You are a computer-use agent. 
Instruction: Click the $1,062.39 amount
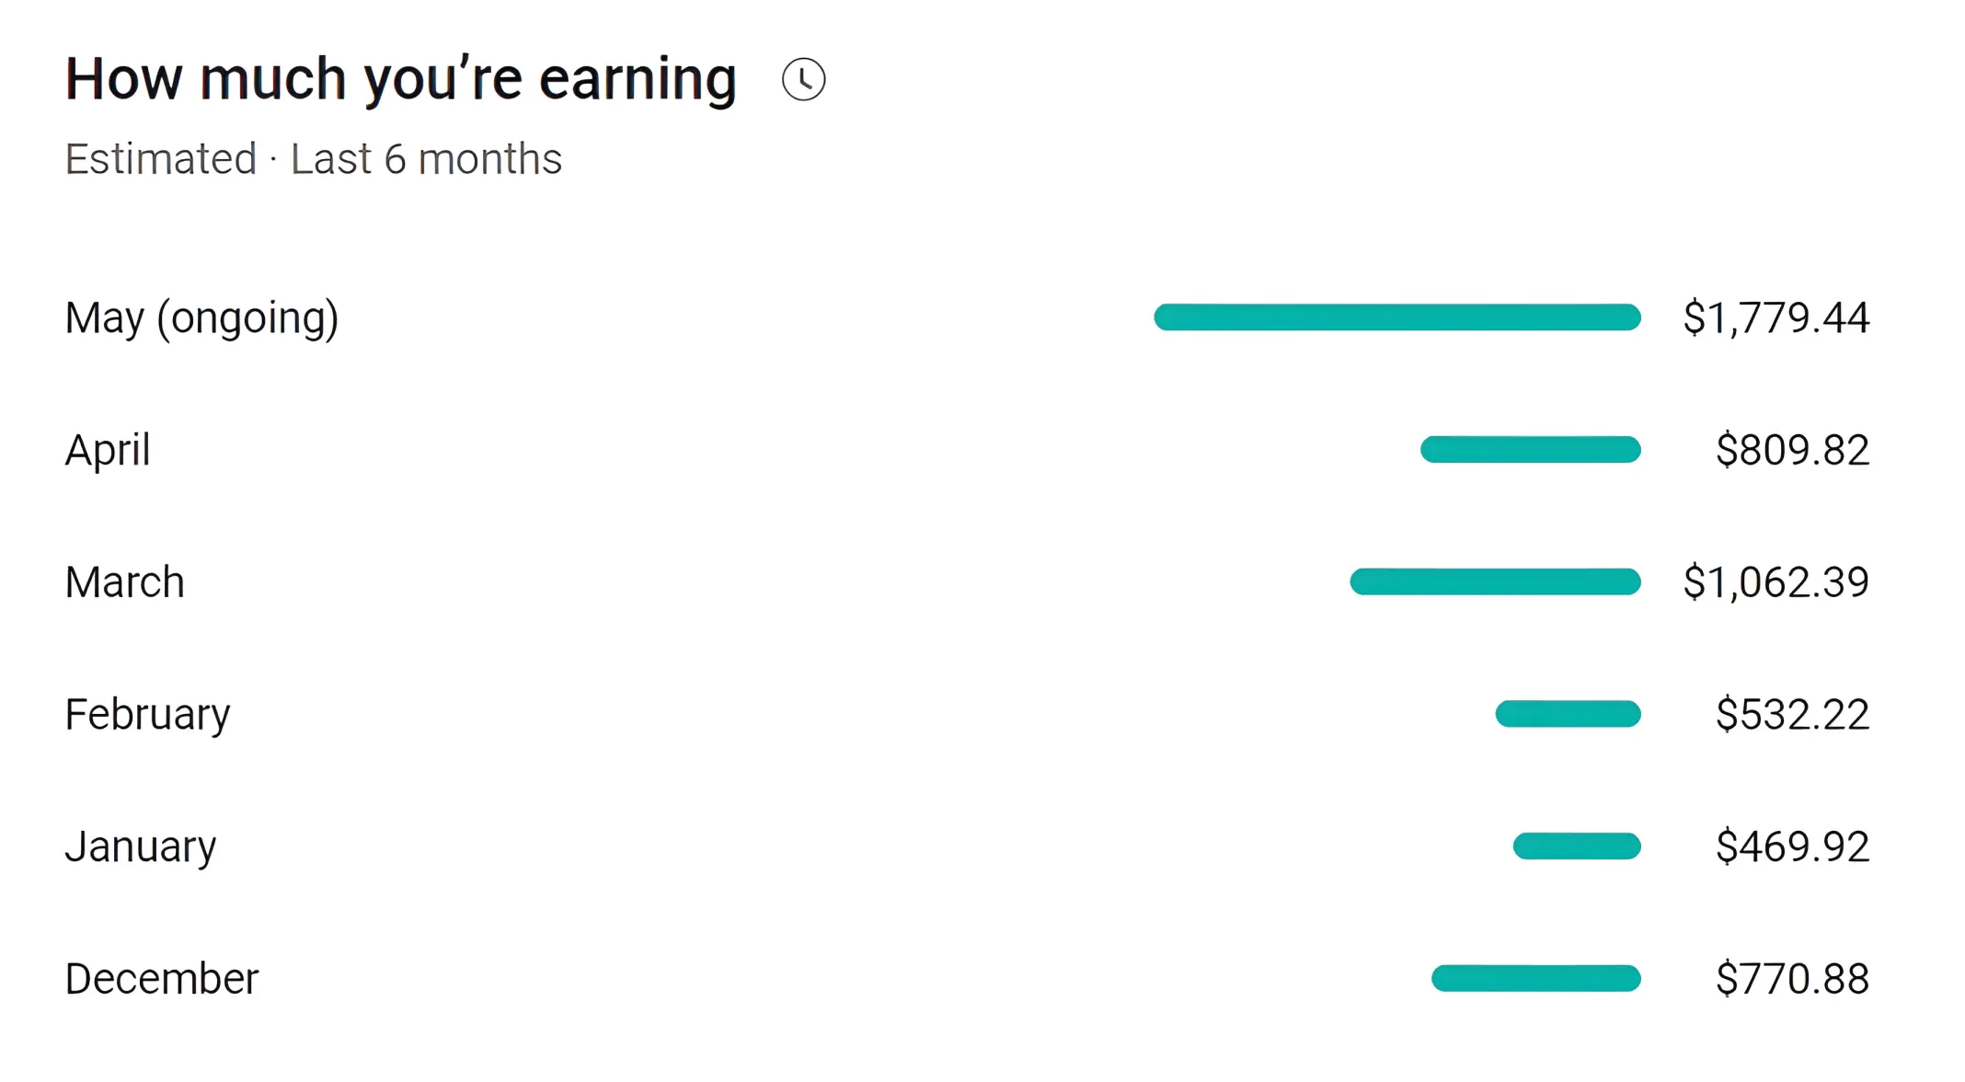pyautogui.click(x=1775, y=582)
